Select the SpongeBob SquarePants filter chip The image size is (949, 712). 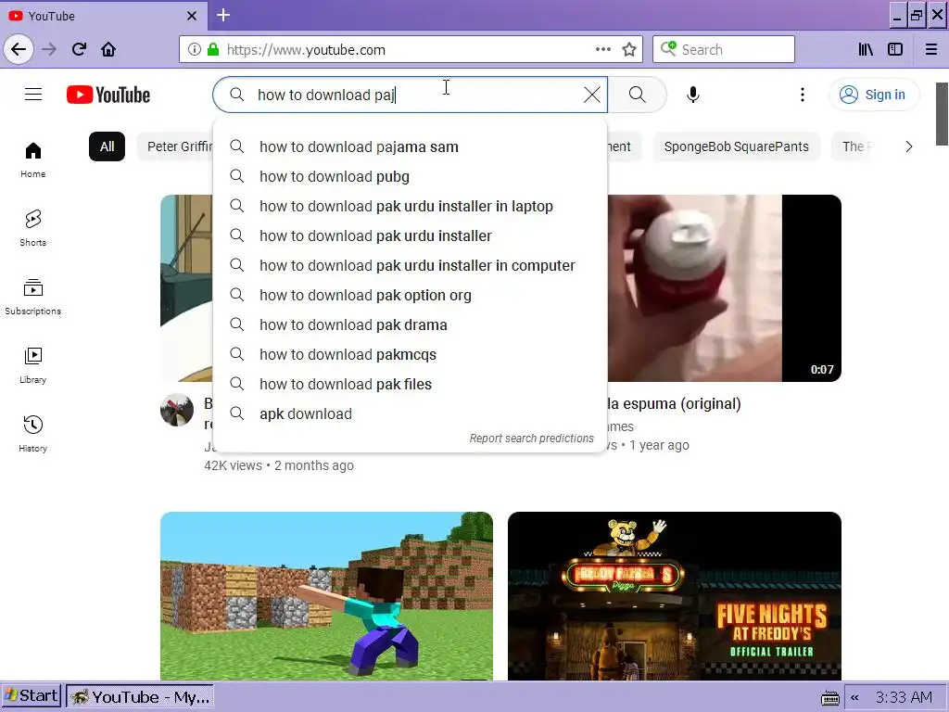tap(736, 146)
